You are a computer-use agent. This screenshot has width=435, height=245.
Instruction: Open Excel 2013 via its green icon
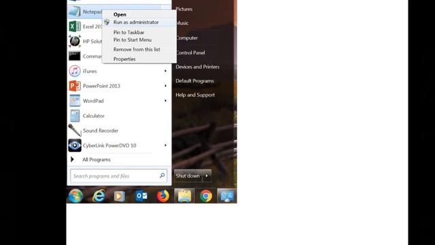[x=74, y=27]
